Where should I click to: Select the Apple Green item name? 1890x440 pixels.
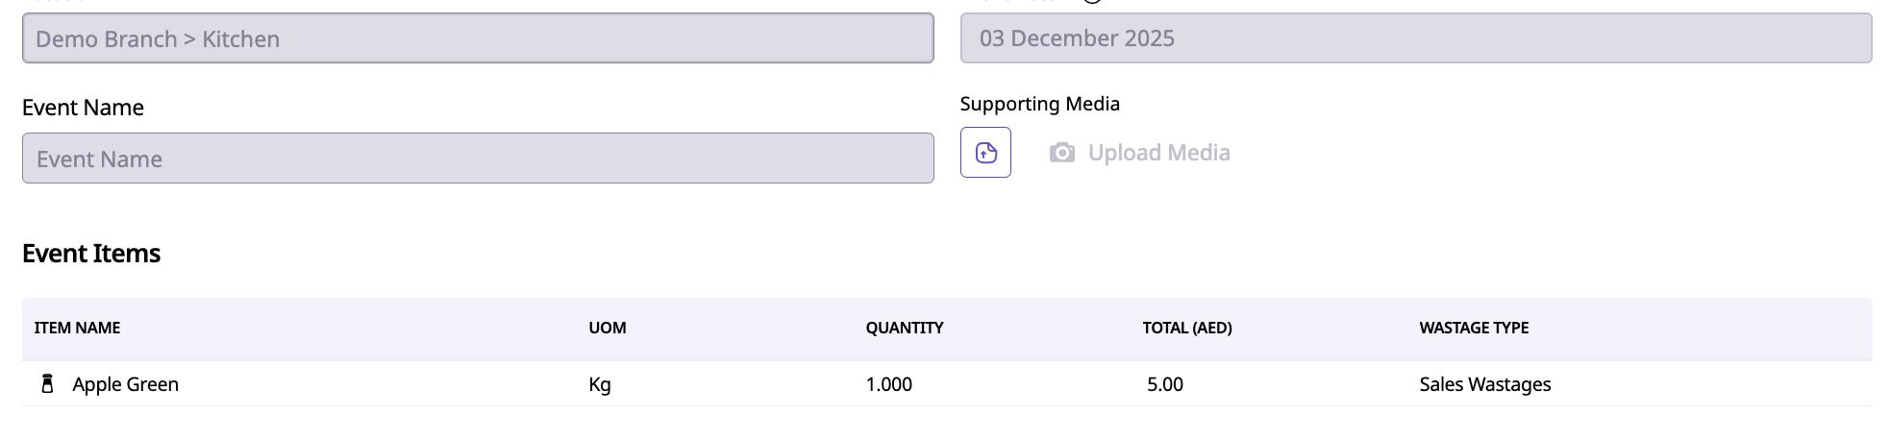tap(126, 384)
